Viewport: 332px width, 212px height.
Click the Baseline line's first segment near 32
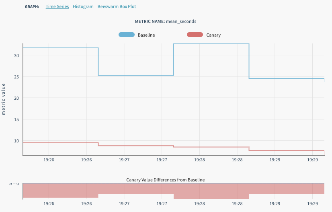point(60,48)
